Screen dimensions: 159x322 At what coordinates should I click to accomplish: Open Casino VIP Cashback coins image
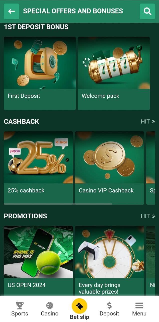click(x=110, y=157)
